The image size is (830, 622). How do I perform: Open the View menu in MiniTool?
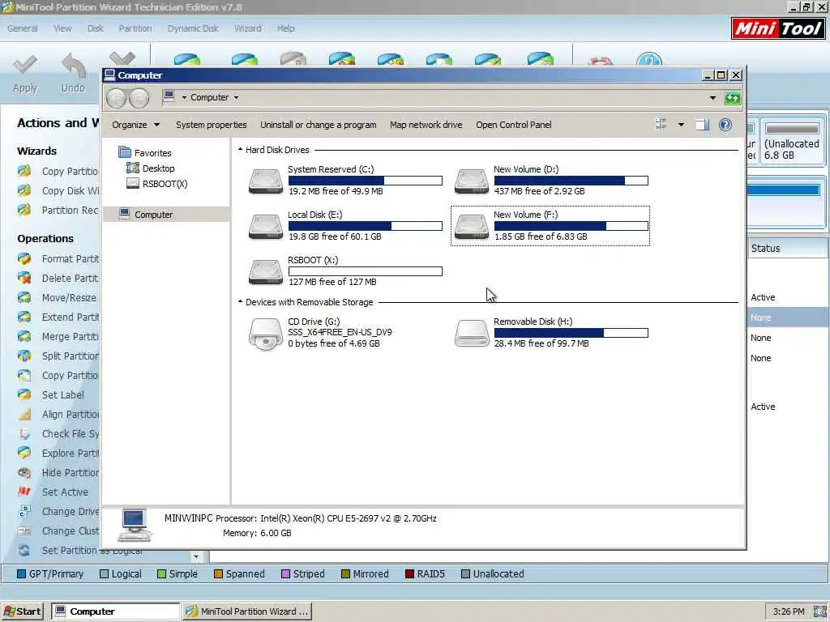point(62,28)
